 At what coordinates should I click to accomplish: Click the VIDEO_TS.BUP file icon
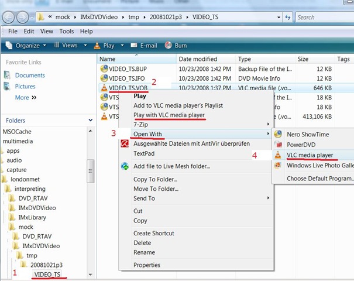[x=104, y=68]
